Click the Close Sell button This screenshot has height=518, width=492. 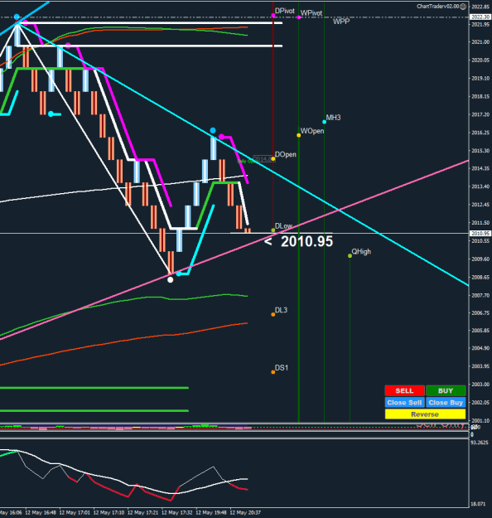(x=404, y=402)
